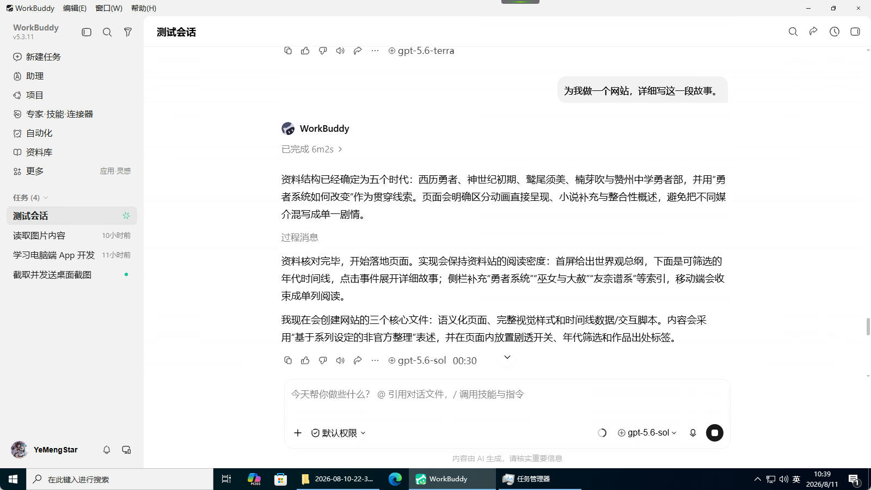Open more options for gpt-5.6-terra reply

tap(375, 51)
